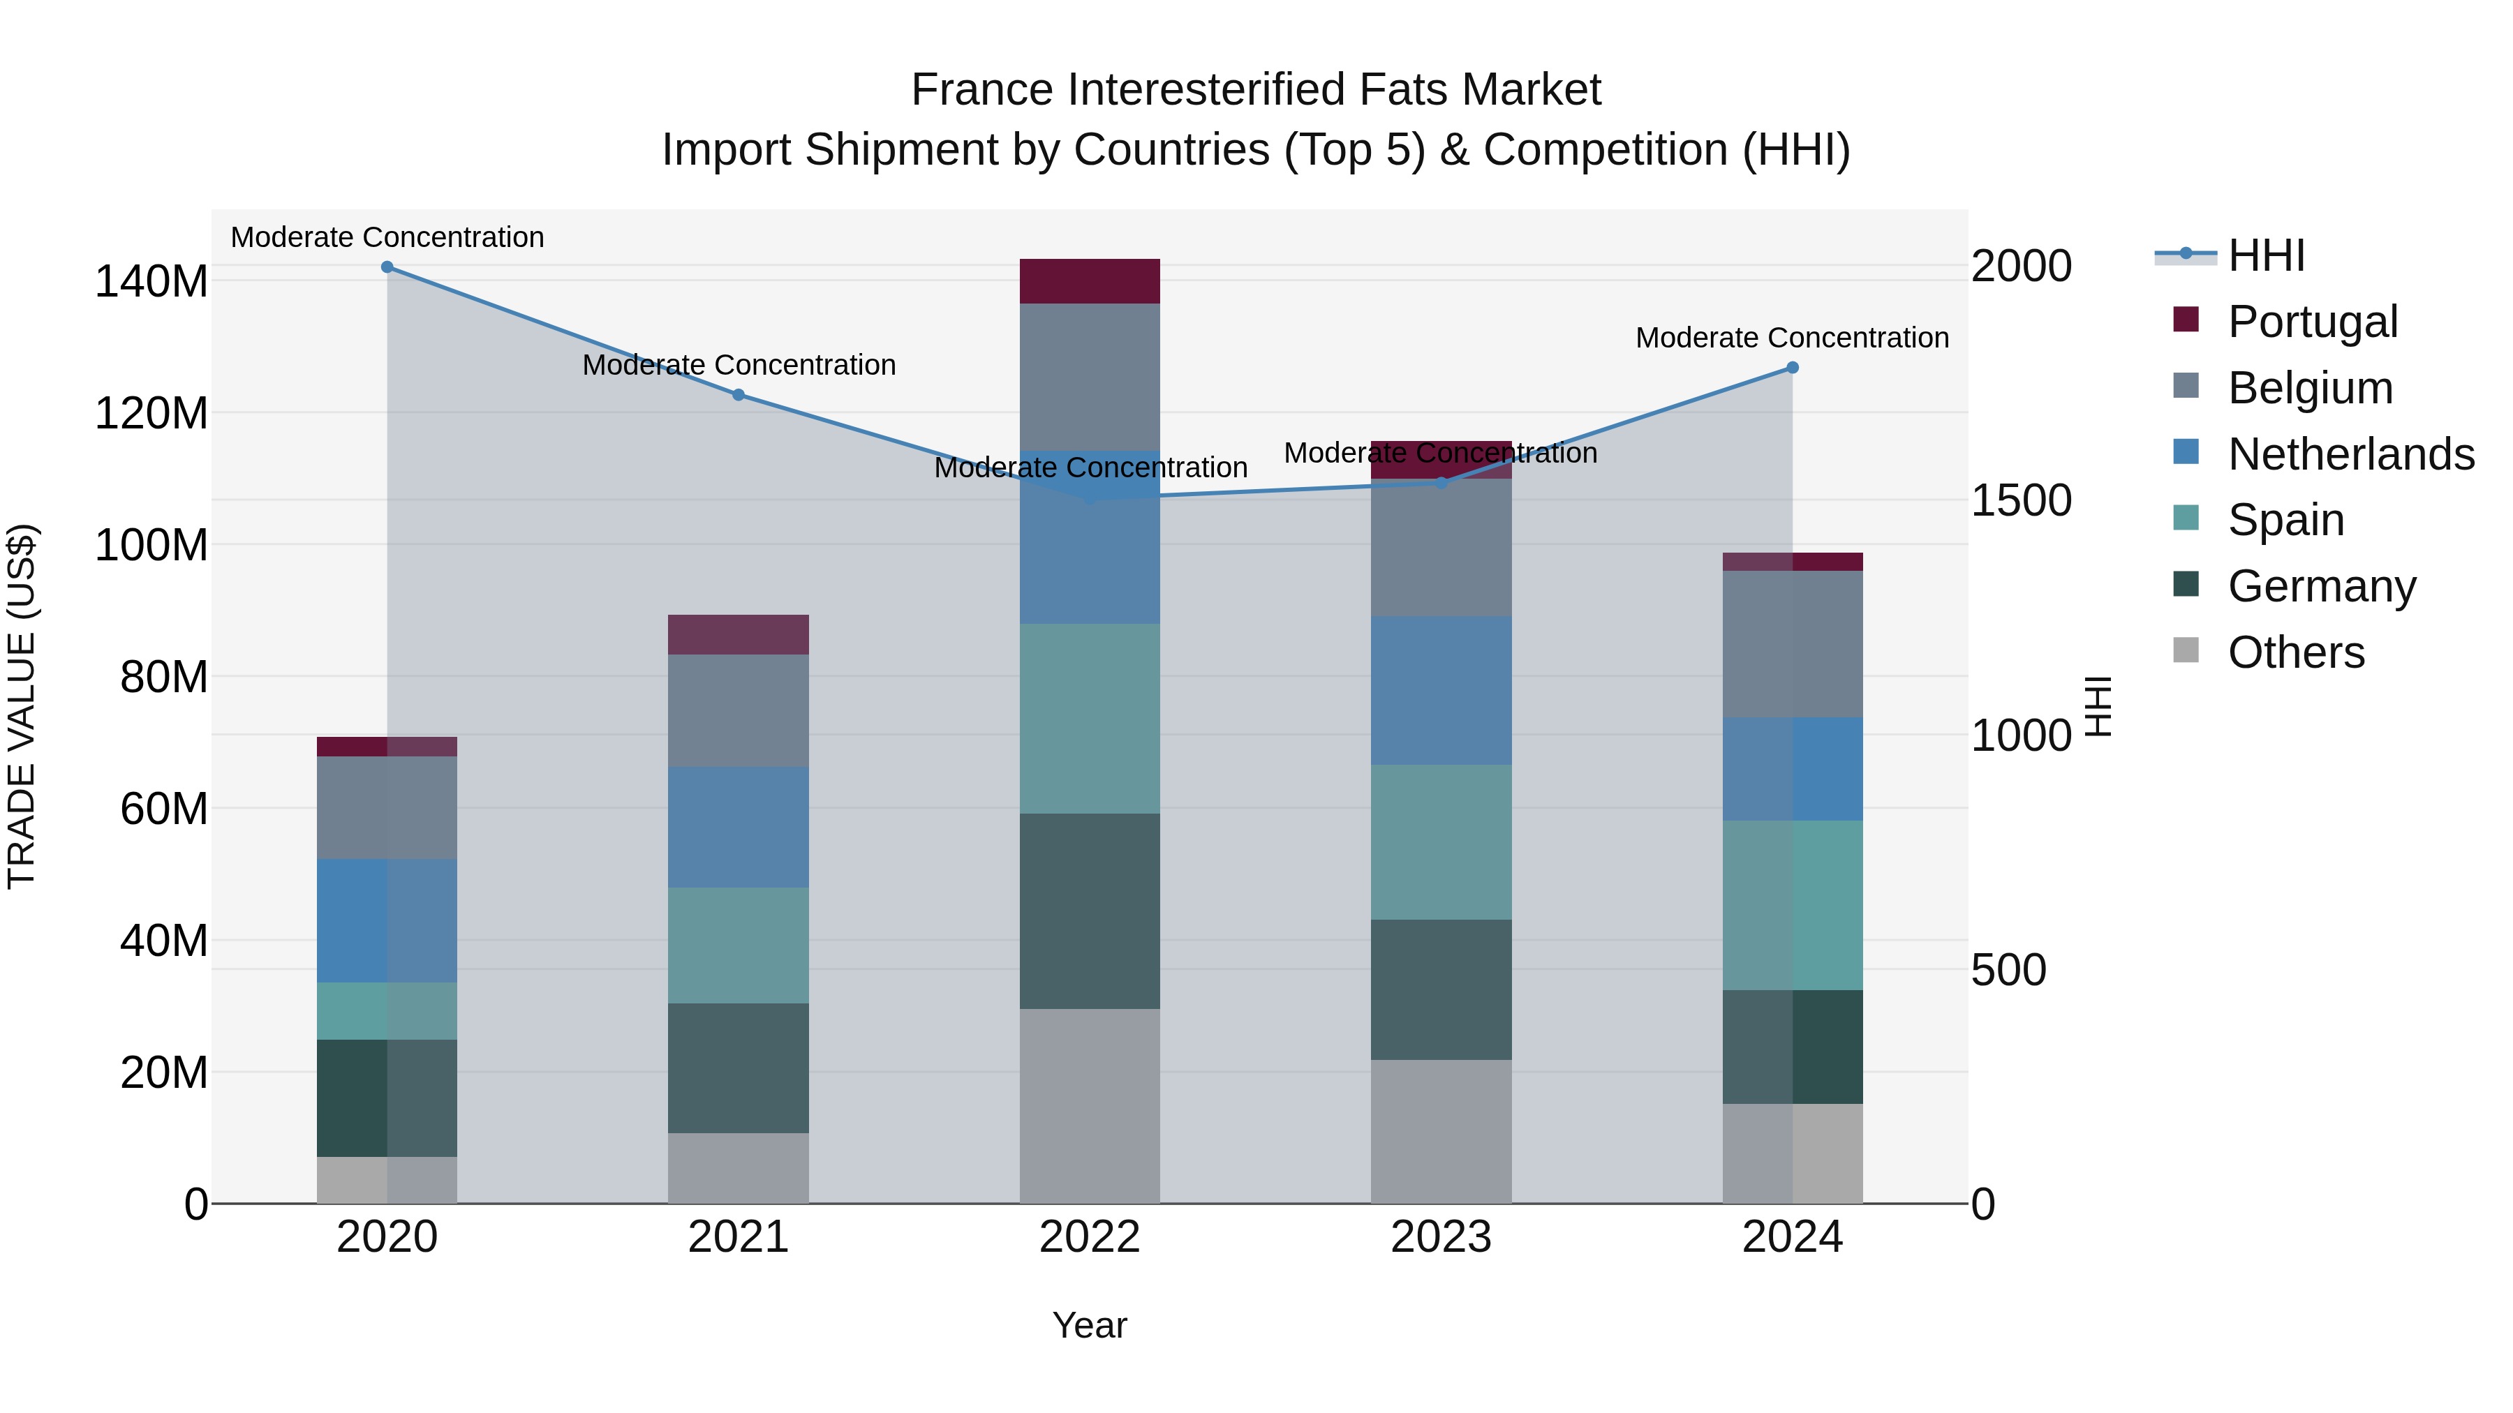This screenshot has height=1413, width=2513.
Task: Click the 2023 Spain bar segment
Action: click(x=1442, y=842)
